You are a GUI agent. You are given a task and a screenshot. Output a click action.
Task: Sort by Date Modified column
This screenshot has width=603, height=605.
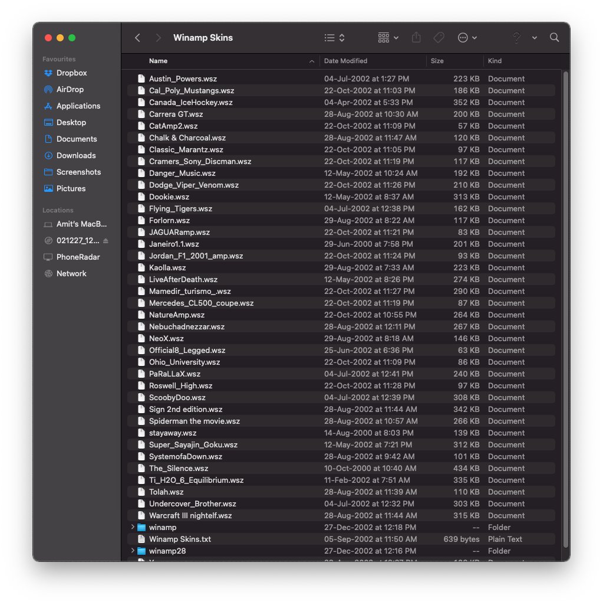pos(345,61)
